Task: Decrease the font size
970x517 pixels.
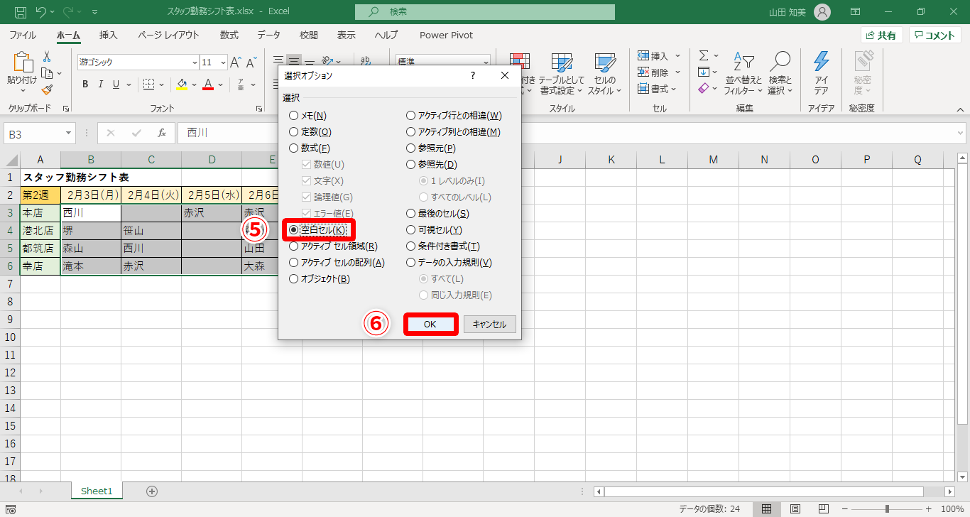Action: click(251, 62)
